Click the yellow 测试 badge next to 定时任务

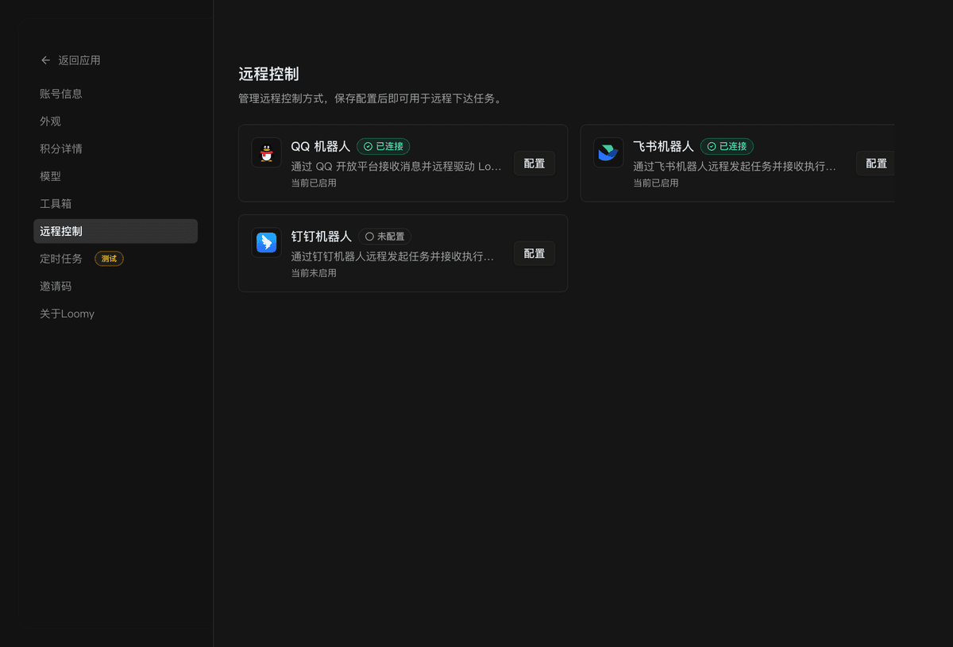109,258
